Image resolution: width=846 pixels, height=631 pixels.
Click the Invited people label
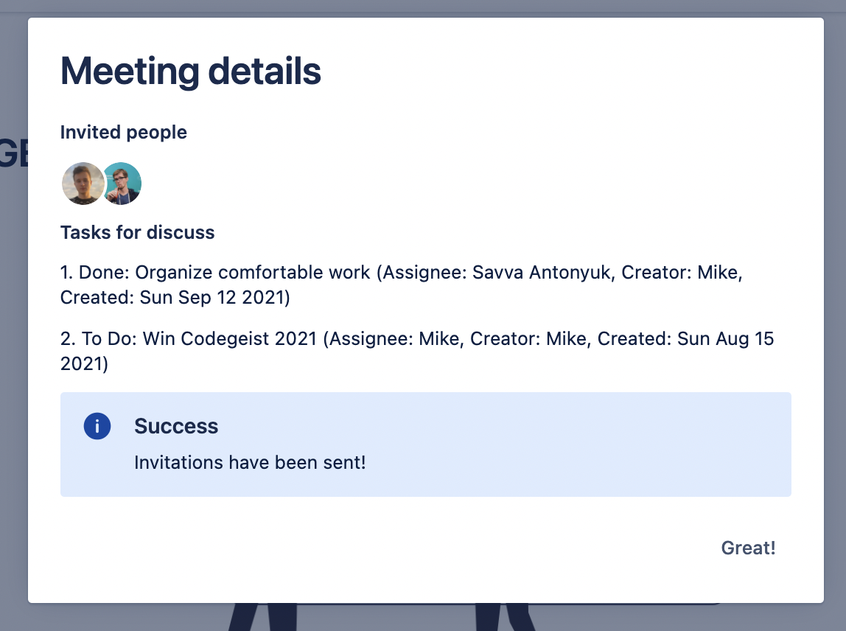pos(123,133)
